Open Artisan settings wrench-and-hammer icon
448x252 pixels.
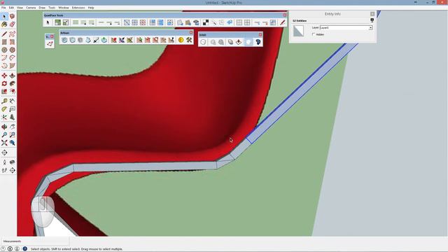point(189,41)
